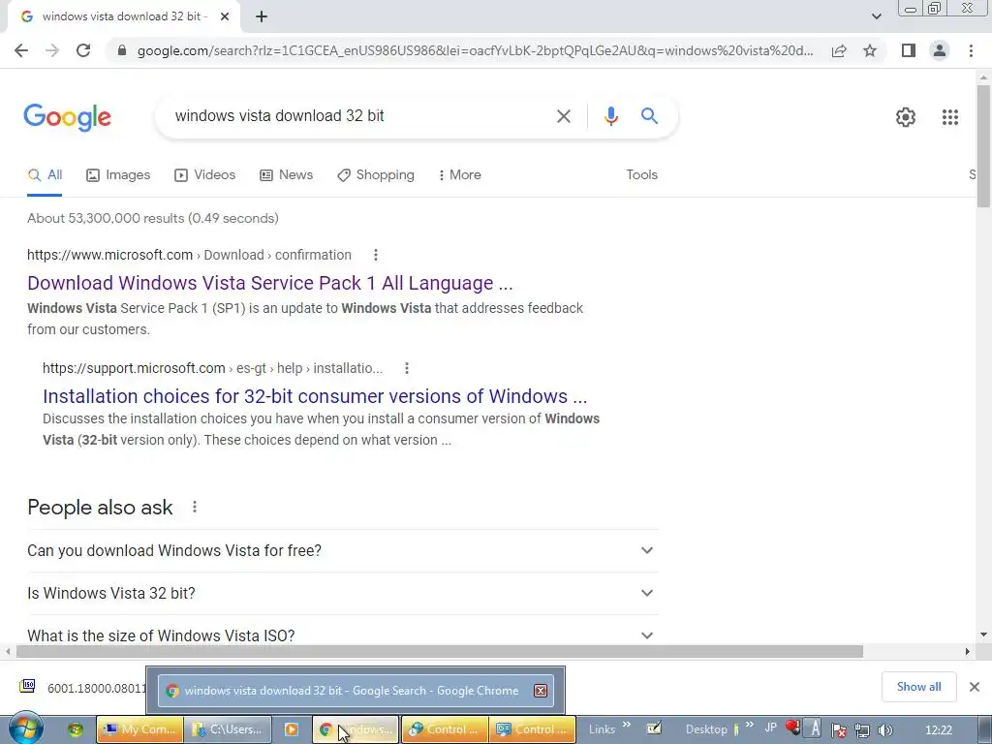The width and height of the screenshot is (992, 744).
Task: Open the Windows Start orb
Action: tap(25, 728)
